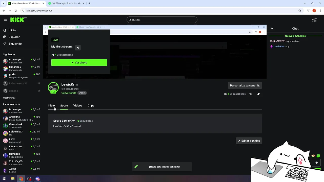Click the Ver ahora button
324x182 pixels.
79,62
